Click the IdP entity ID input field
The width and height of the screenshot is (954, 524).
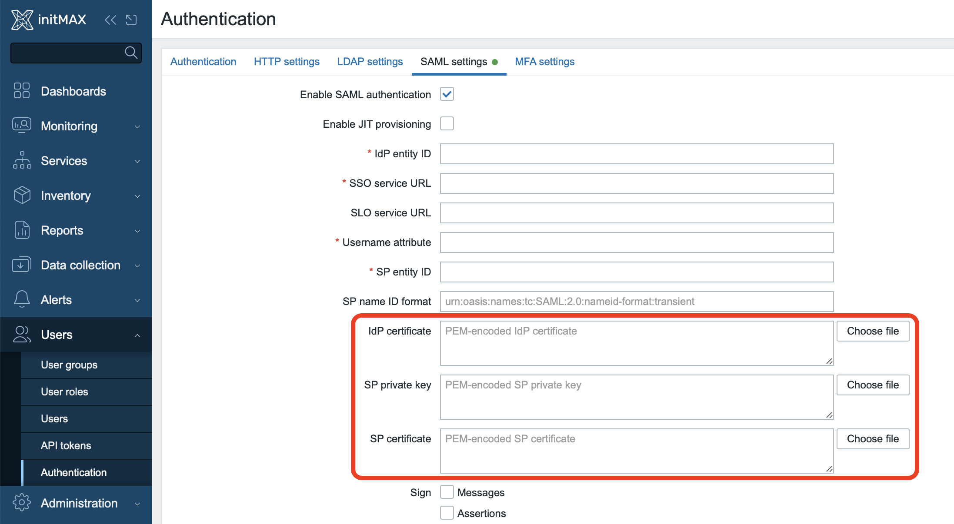point(637,154)
